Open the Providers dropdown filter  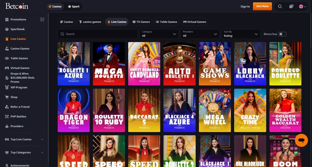[200, 34]
